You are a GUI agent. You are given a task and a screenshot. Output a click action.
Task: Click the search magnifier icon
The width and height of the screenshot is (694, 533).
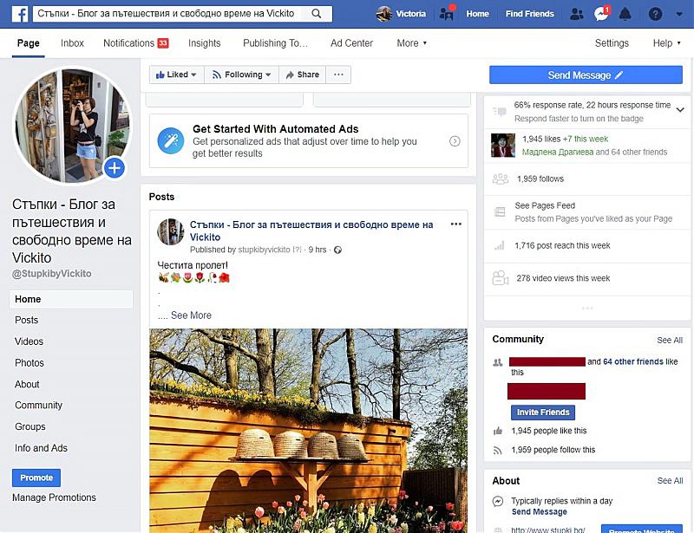coord(317,14)
